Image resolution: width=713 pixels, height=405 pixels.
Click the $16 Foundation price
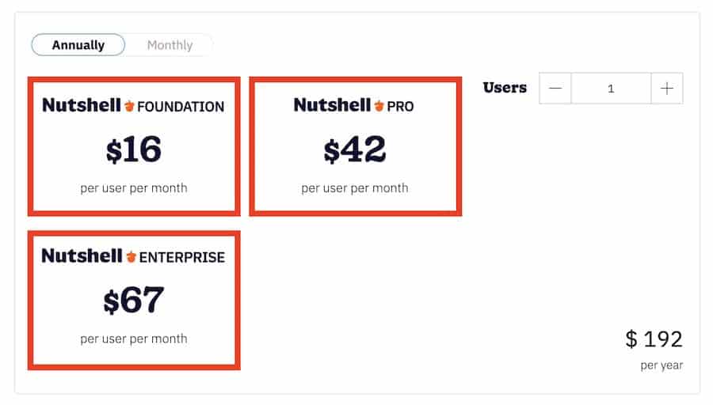[133, 150]
